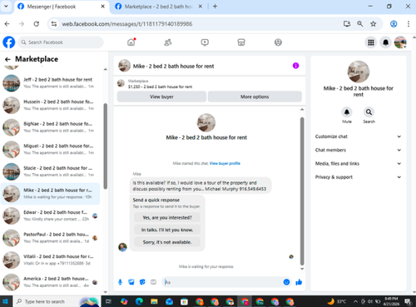Send quick reply 'In talks. I'll let you know.'
This screenshot has width=416, height=307.
[167, 230]
